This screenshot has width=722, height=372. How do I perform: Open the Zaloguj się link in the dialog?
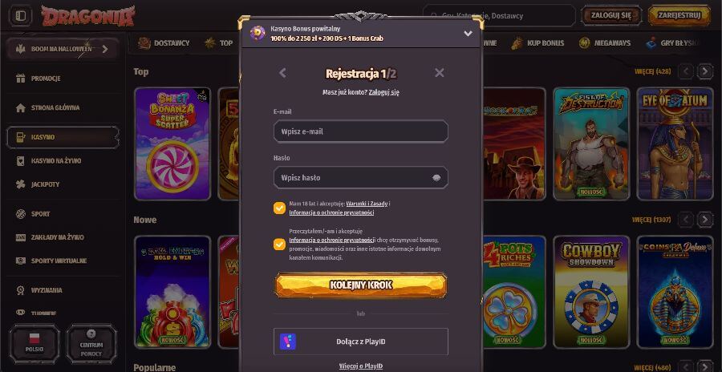(384, 92)
